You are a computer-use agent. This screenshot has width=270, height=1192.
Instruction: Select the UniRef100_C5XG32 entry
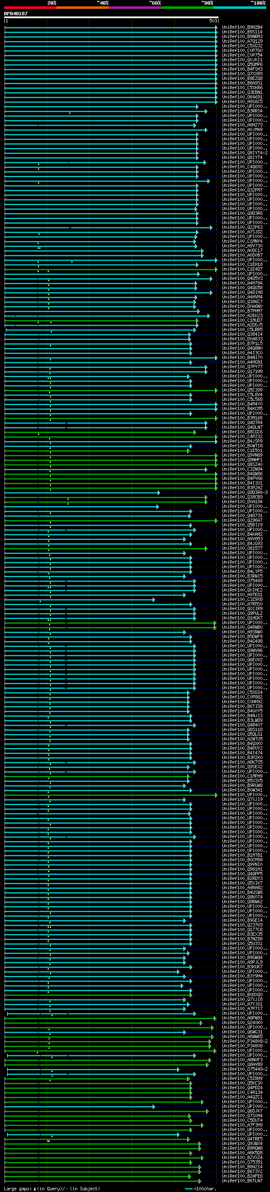pyautogui.click(x=242, y=46)
